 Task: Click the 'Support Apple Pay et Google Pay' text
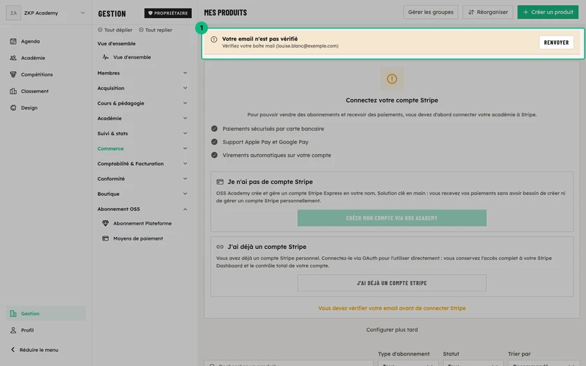pos(265,142)
